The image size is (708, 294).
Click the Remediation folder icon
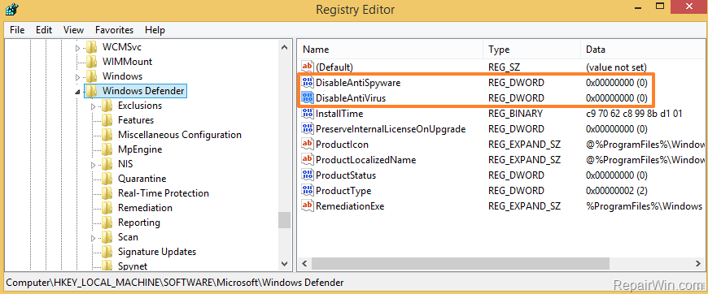[x=107, y=208]
